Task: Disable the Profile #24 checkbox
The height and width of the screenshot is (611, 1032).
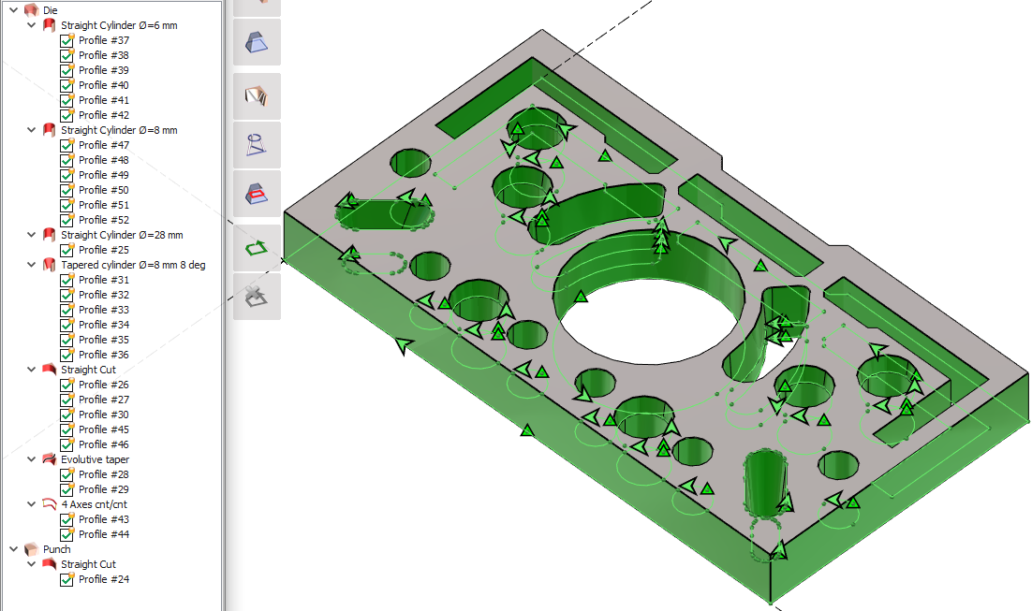Action: [x=66, y=579]
